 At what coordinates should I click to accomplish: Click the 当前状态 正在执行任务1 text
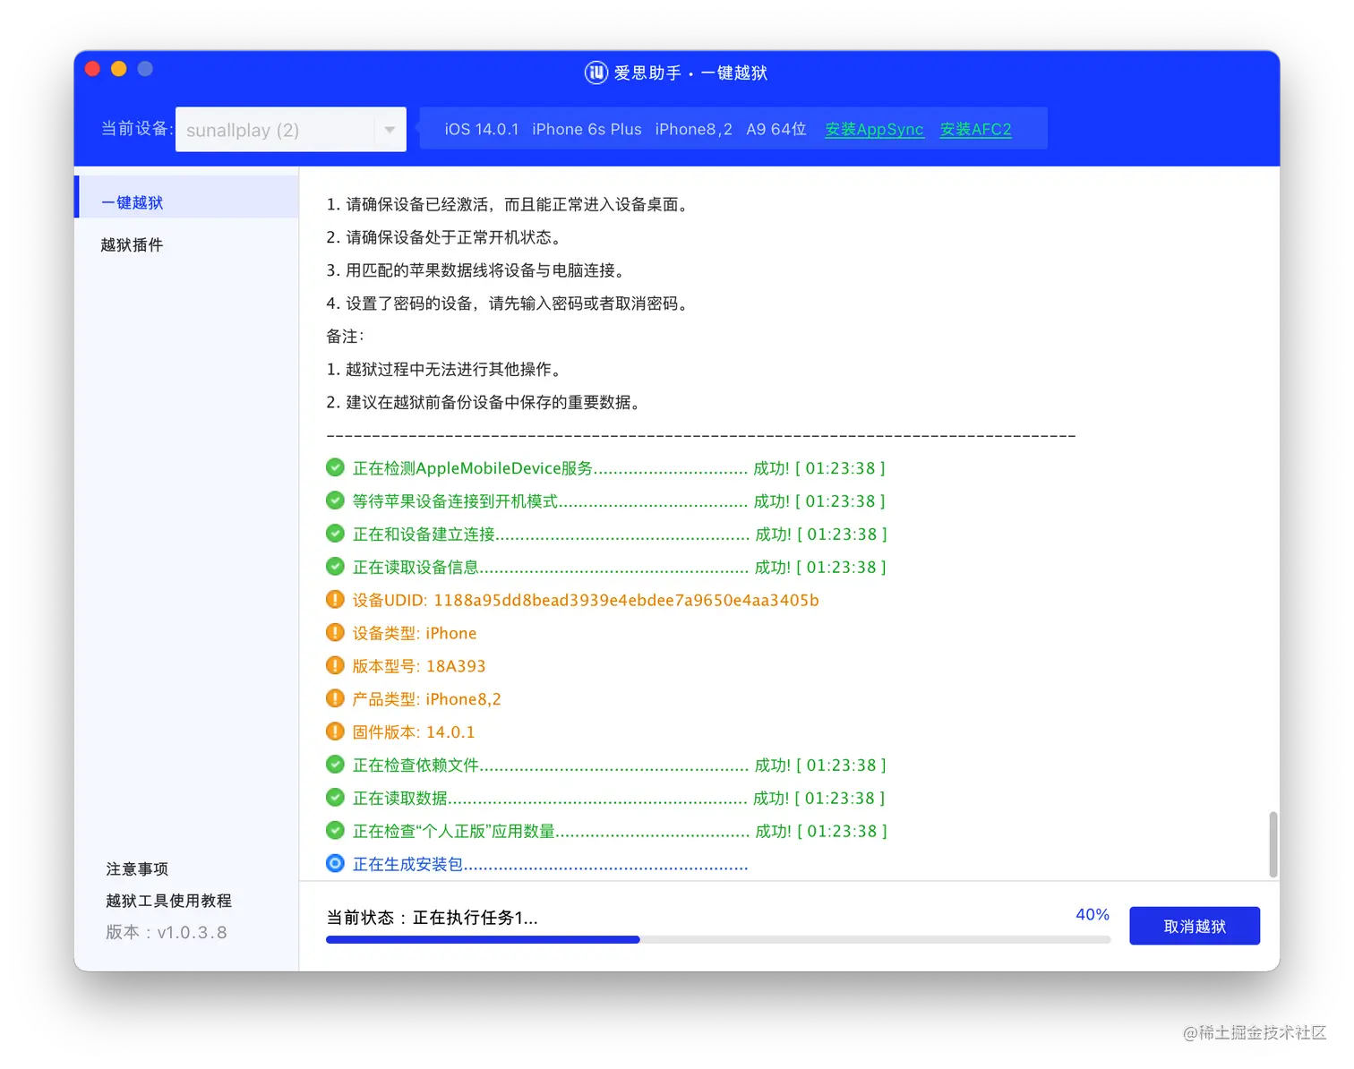[432, 918]
